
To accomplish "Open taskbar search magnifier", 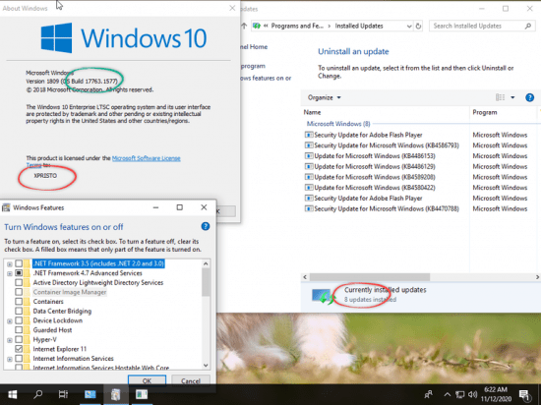I will tap(38, 394).
